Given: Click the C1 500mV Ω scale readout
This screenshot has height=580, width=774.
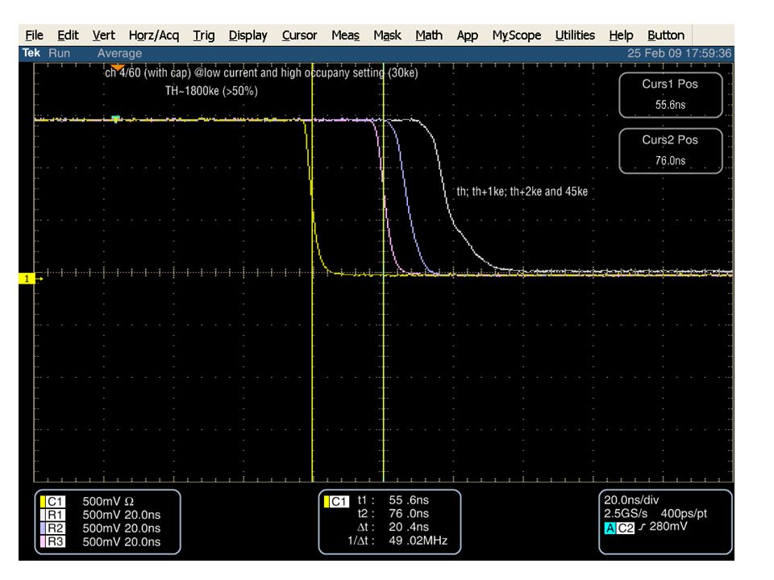Looking at the screenshot, I should [x=108, y=502].
